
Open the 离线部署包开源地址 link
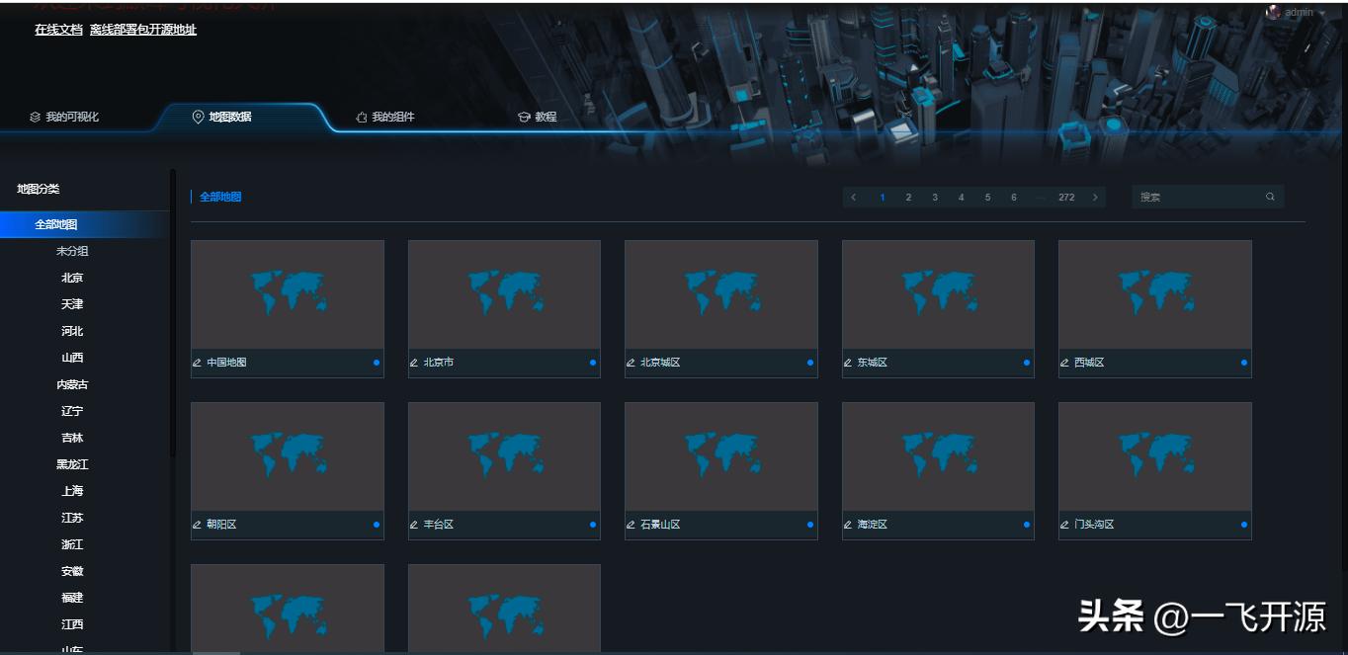[x=144, y=30]
